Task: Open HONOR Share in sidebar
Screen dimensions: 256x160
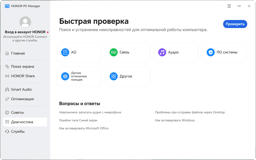Action: coord(25,76)
